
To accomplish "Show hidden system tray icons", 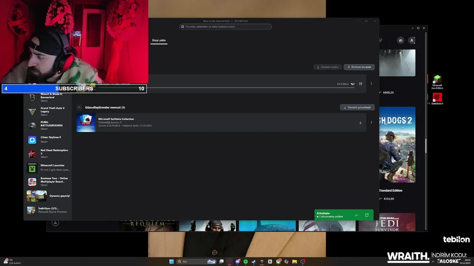I will 433,262.
